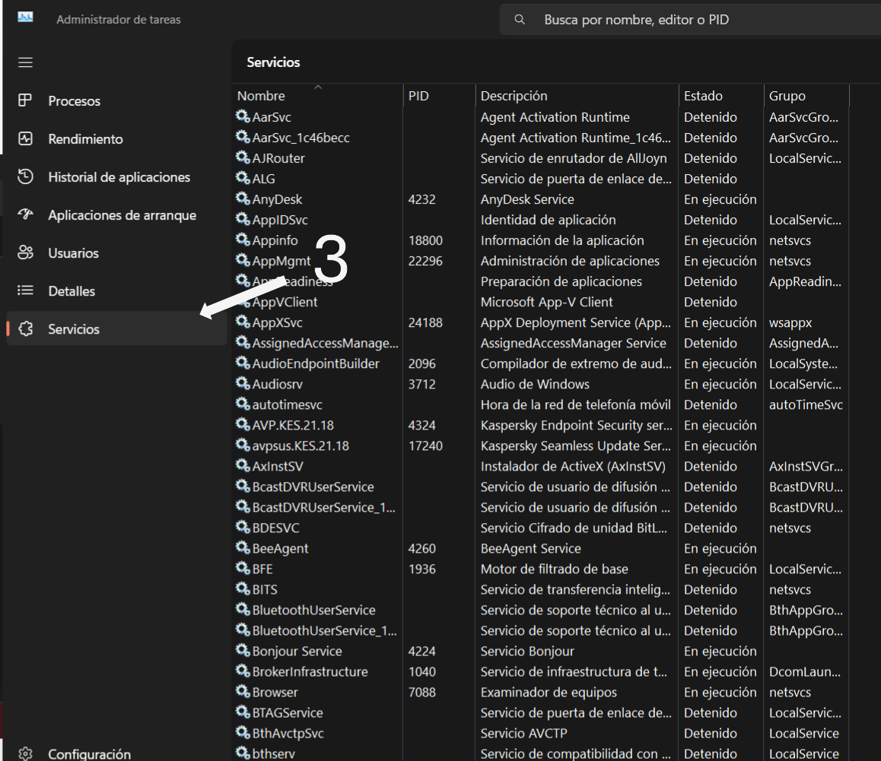Click the Grupo column header
Viewport: 881px width, 761px height.
click(787, 96)
